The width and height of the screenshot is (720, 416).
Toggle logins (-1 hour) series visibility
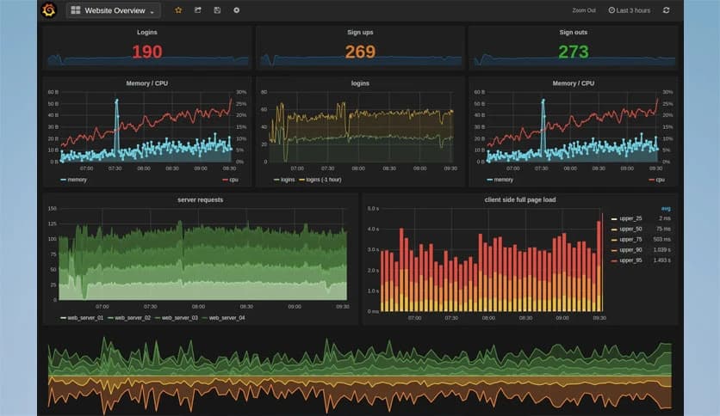click(320, 180)
